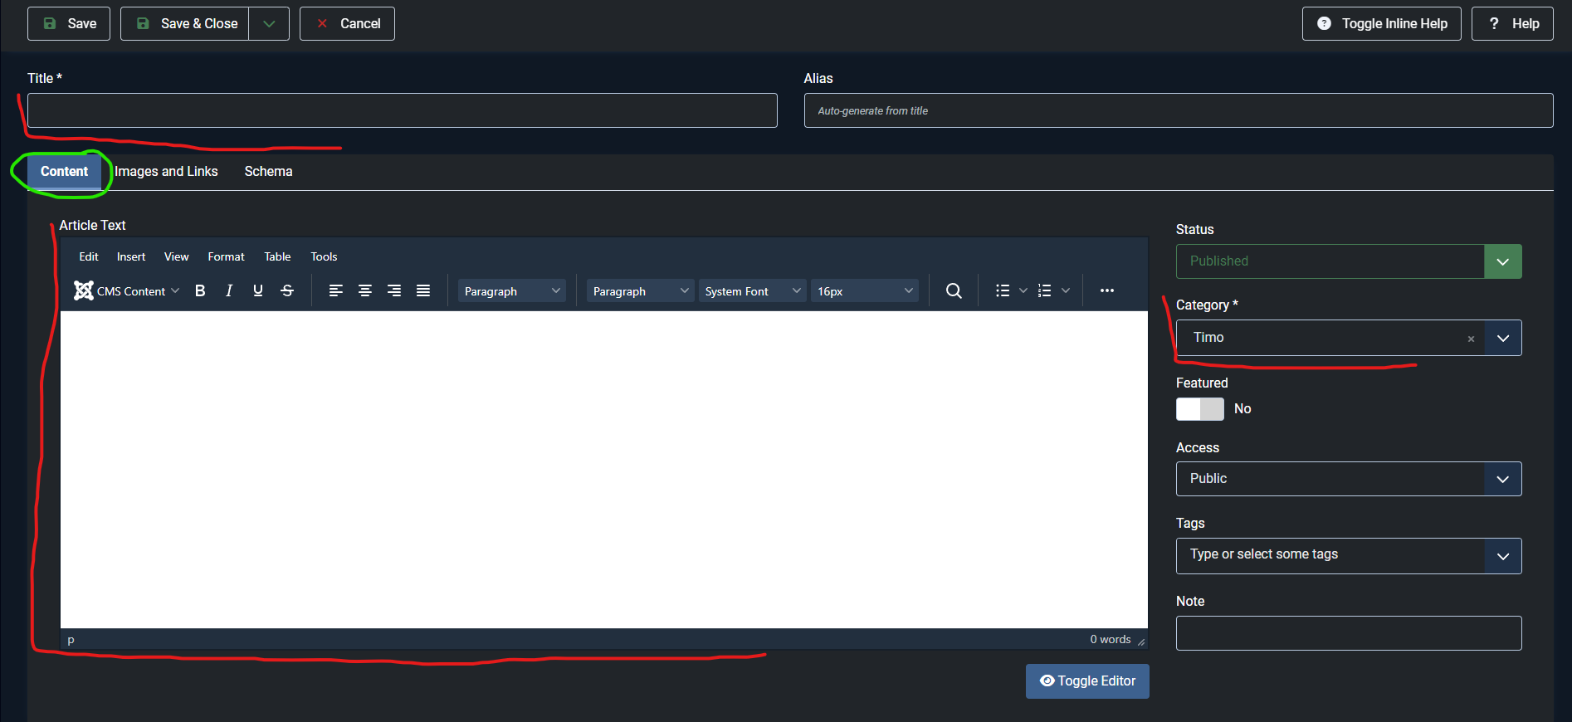Justify the paragraph text
Screen dimensions: 1572x722
point(423,290)
